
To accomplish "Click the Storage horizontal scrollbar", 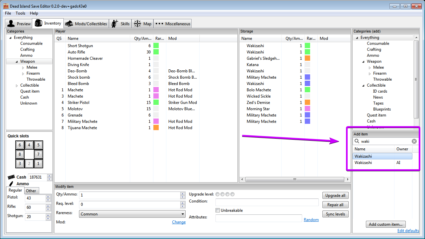I will [x=295, y=180].
